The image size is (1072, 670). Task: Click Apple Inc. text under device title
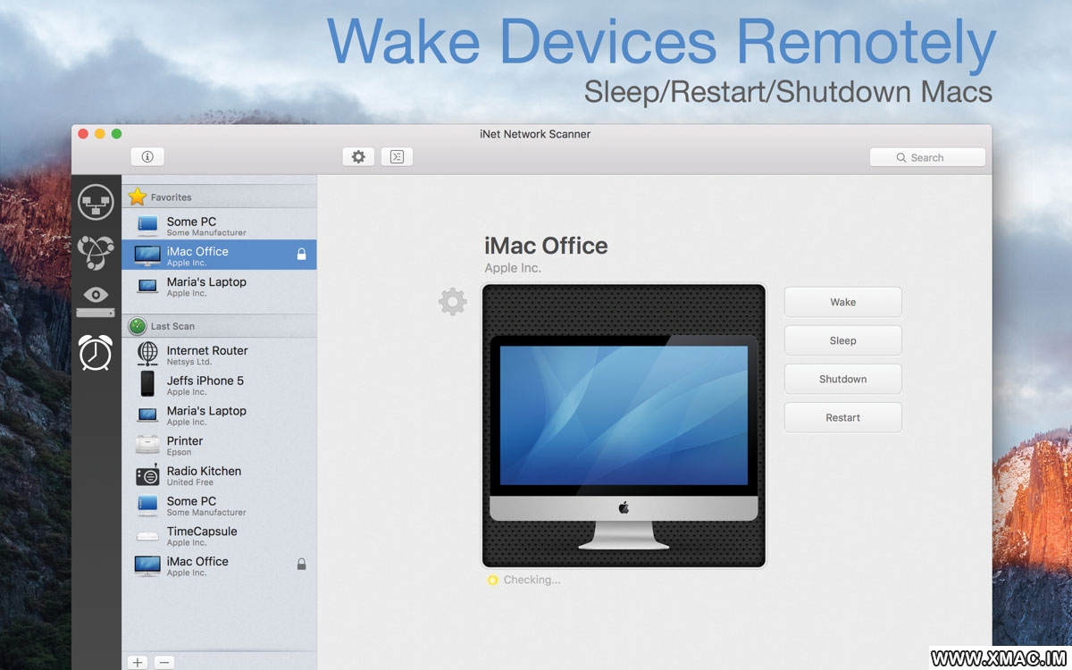(x=513, y=268)
